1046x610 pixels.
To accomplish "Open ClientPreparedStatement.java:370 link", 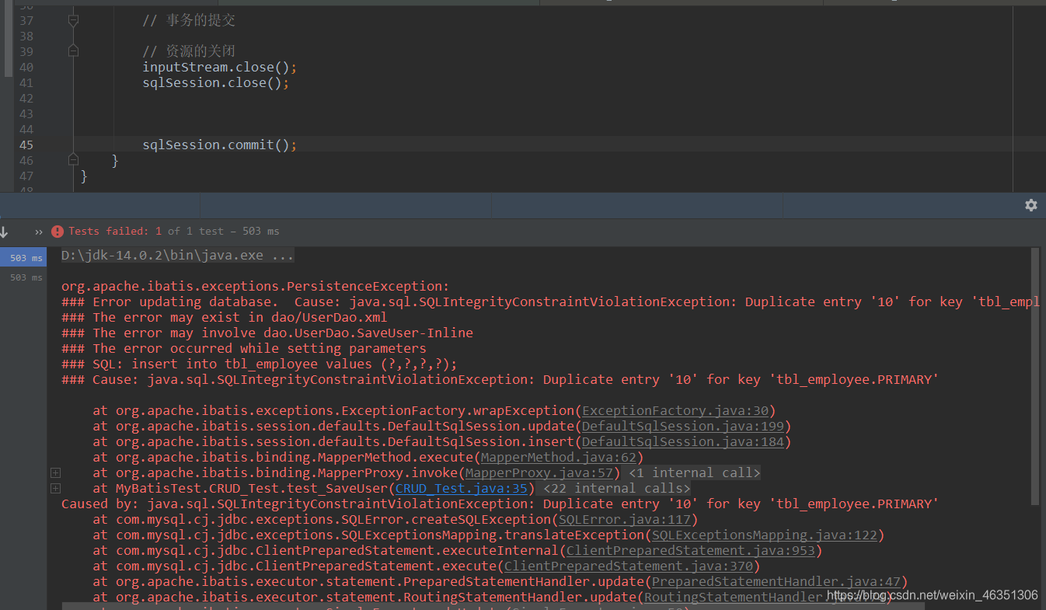I will (629, 566).
